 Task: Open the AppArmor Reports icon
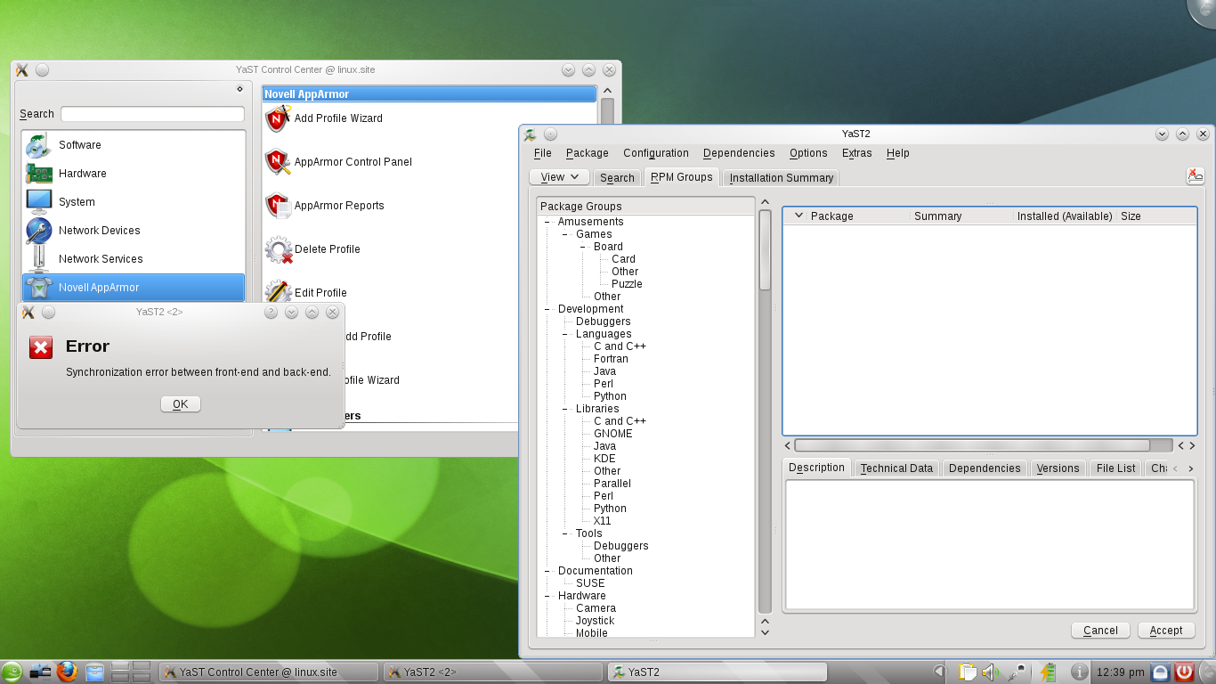(279, 206)
